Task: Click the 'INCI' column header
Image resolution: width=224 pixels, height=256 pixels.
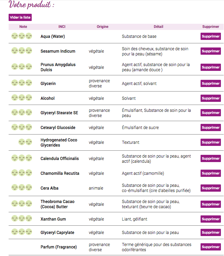Action: (62, 26)
